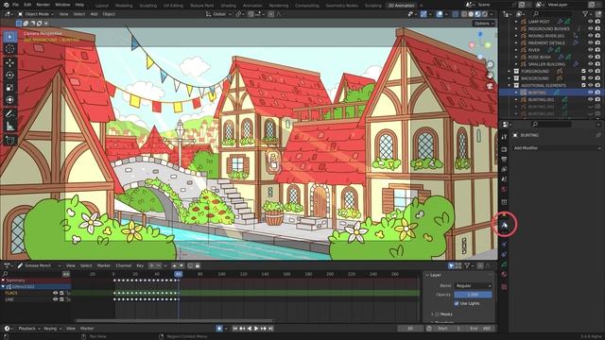Viewport: 605px width, 340px height.
Task: Select the Scale tool
Action: coord(10,88)
